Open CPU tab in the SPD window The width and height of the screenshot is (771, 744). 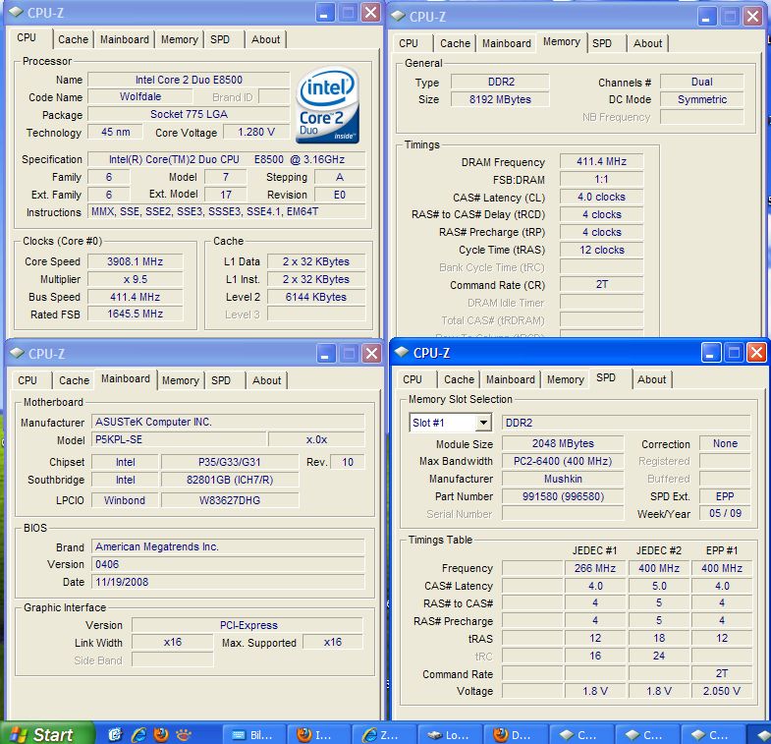413,379
